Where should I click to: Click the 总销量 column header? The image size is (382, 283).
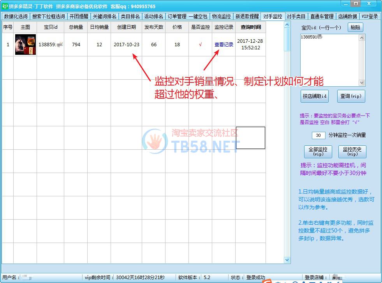coord(76,27)
